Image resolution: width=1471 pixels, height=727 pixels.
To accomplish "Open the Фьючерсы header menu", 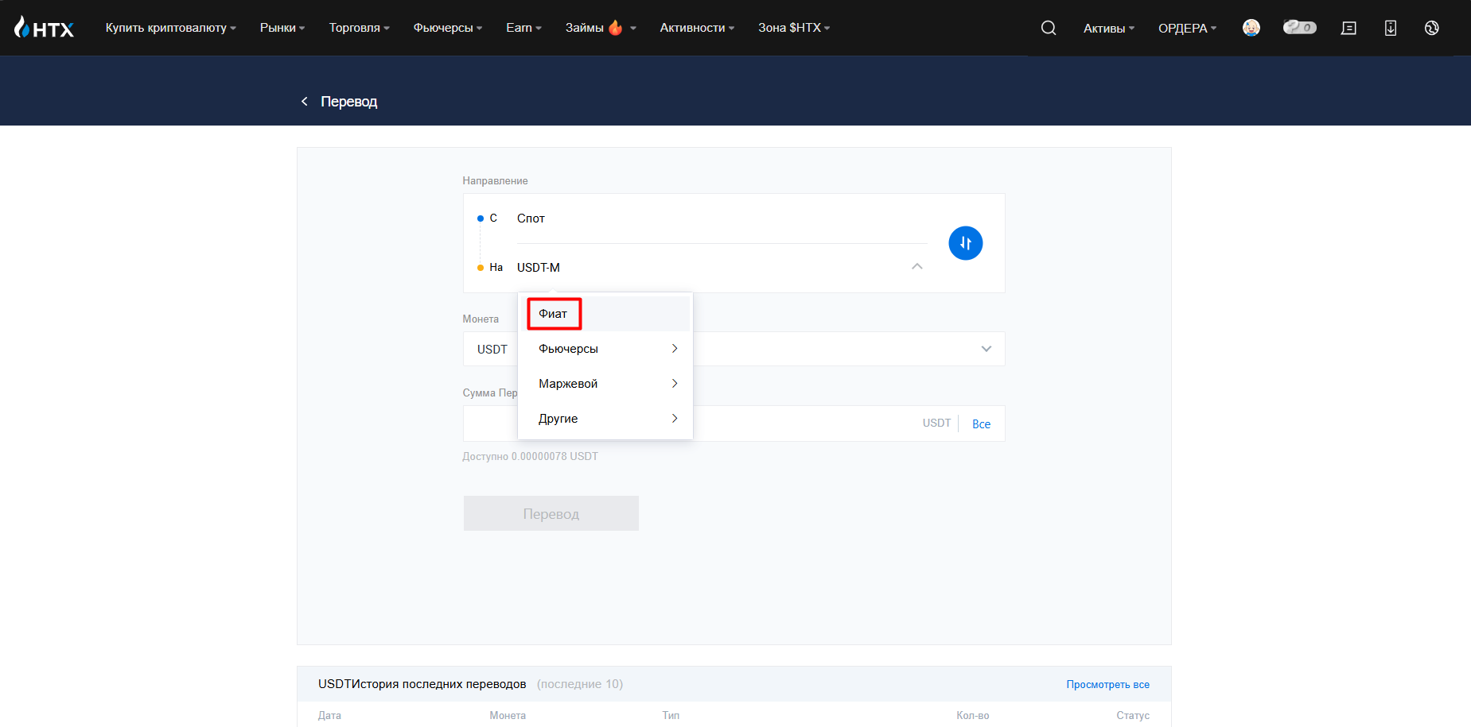I will tap(448, 28).
